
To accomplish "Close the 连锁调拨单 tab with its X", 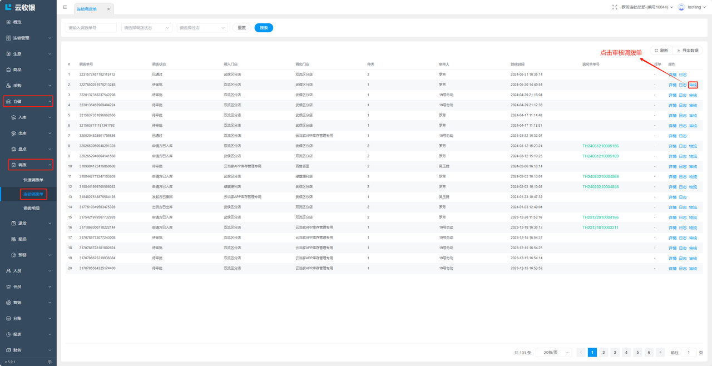I will pos(108,9).
